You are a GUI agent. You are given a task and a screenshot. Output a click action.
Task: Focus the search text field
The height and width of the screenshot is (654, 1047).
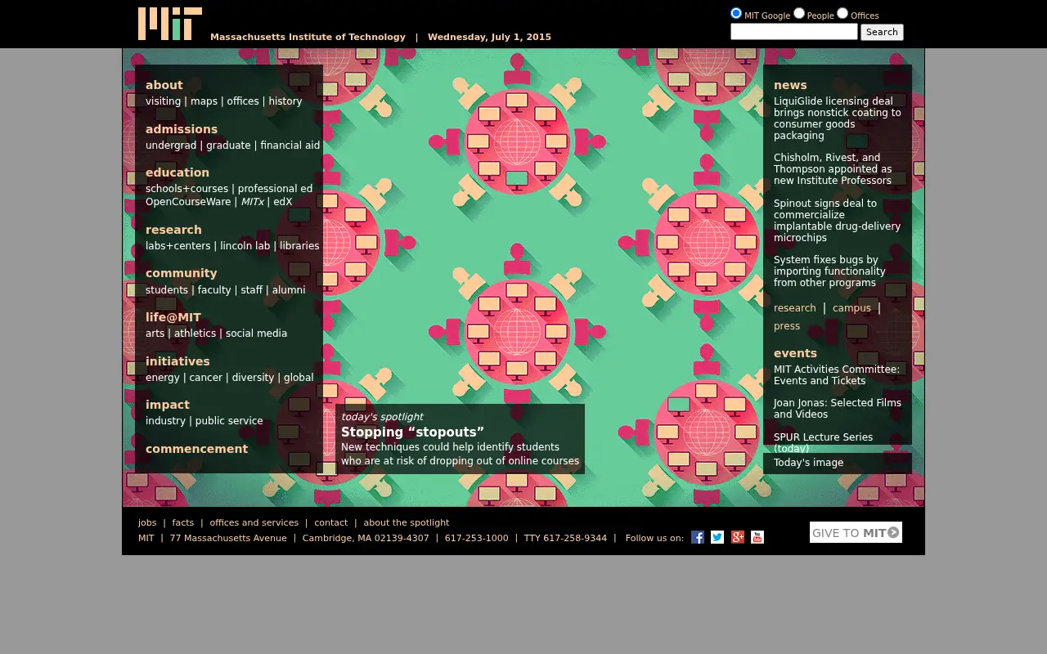click(794, 32)
